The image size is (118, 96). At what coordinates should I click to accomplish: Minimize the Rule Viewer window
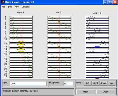(x=105, y=2)
